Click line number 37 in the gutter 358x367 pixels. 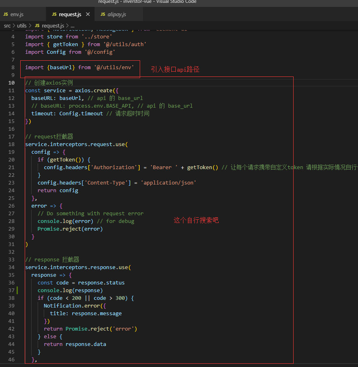(x=11, y=291)
